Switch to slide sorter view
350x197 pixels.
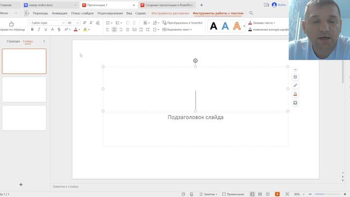pos(260,194)
